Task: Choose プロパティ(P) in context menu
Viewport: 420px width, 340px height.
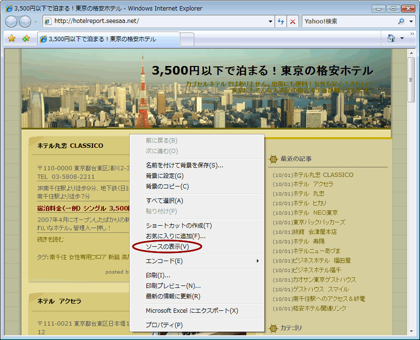Action: tap(164, 325)
